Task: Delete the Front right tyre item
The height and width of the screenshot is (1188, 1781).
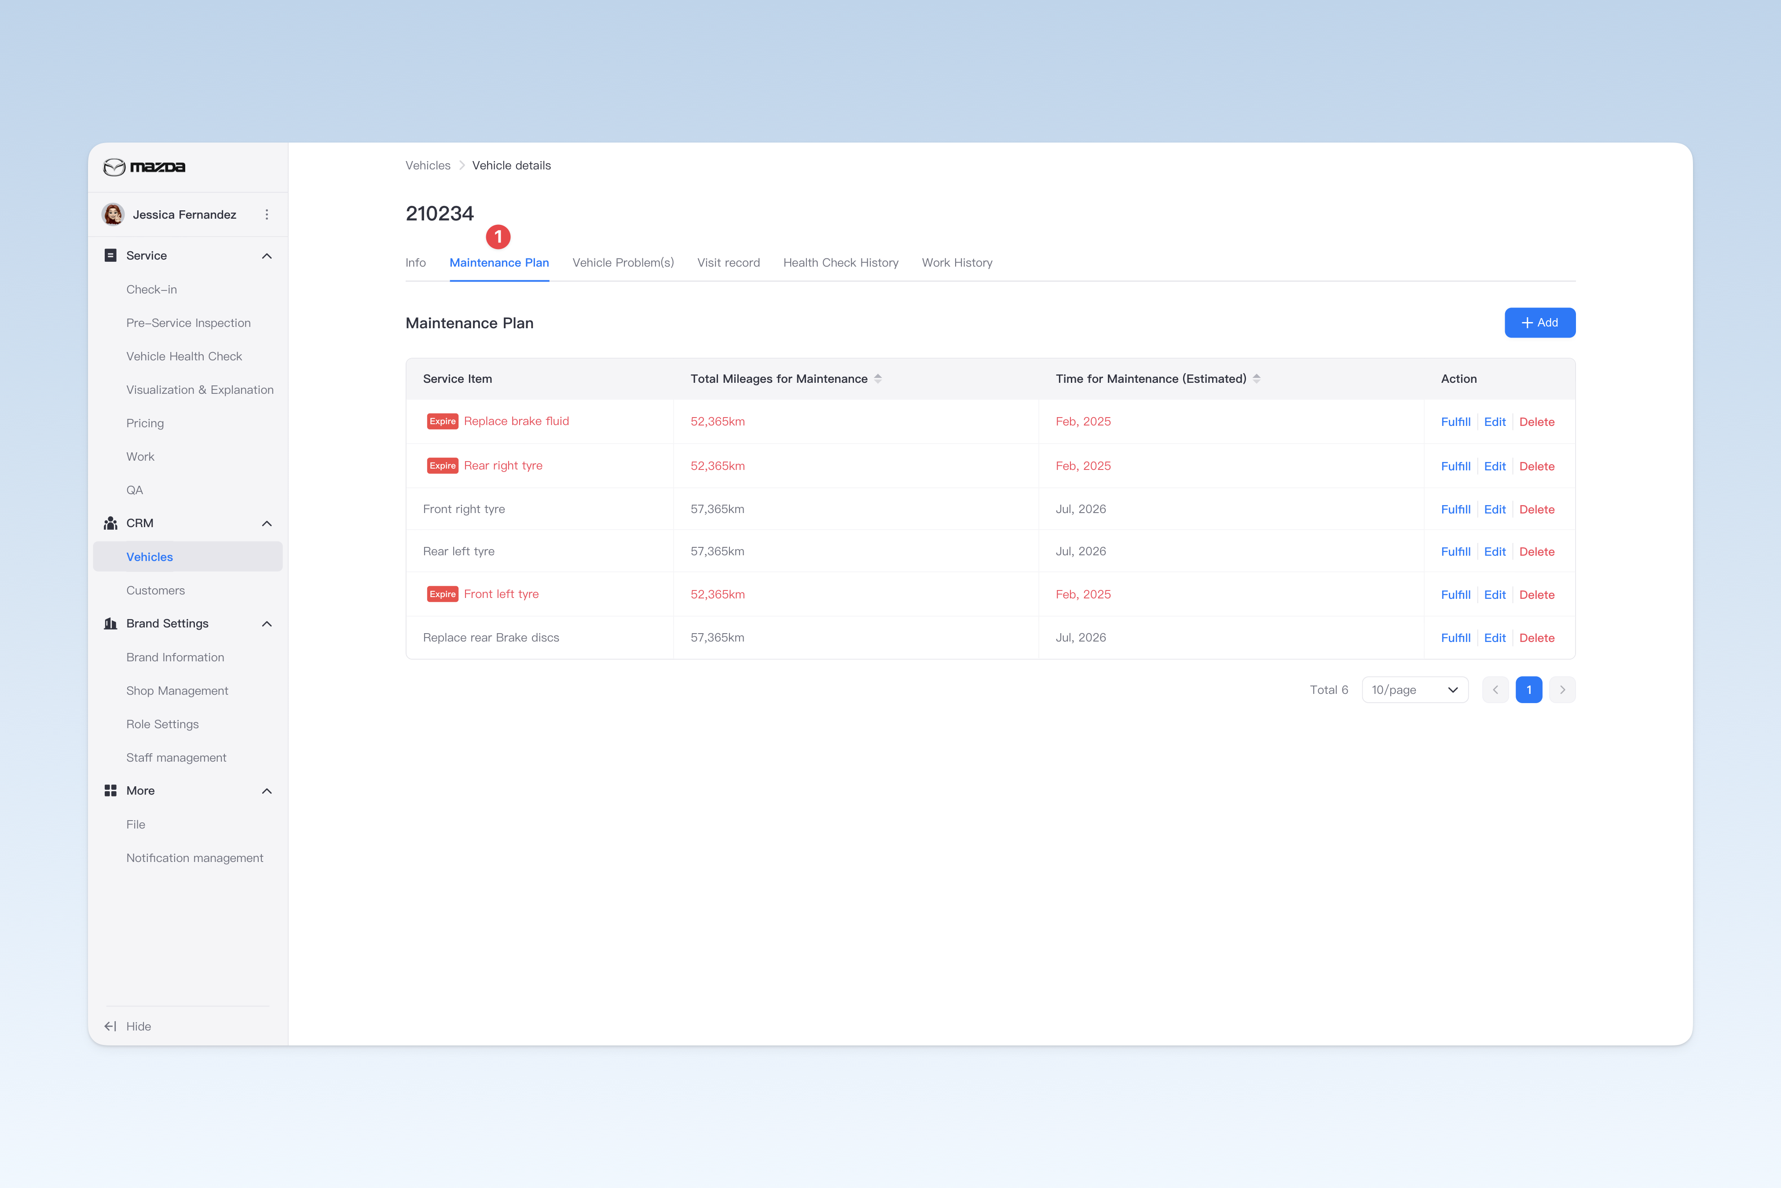Action: [x=1536, y=509]
